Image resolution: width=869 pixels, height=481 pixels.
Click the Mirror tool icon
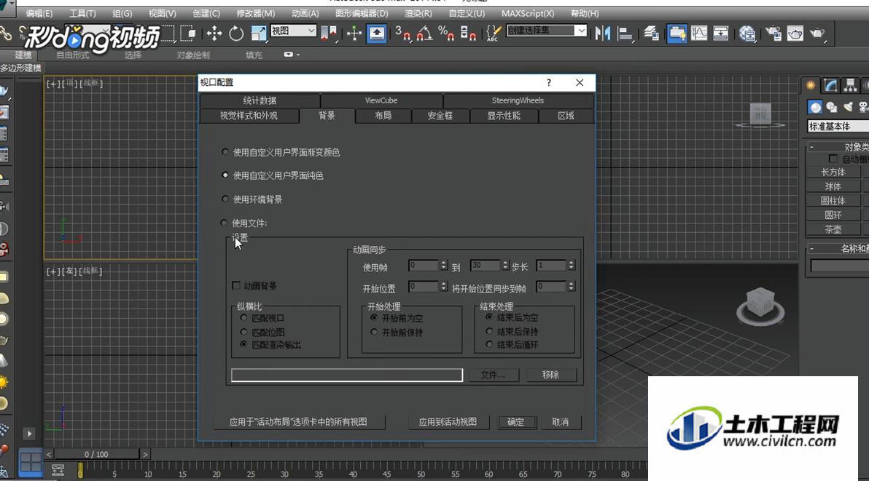(x=602, y=33)
